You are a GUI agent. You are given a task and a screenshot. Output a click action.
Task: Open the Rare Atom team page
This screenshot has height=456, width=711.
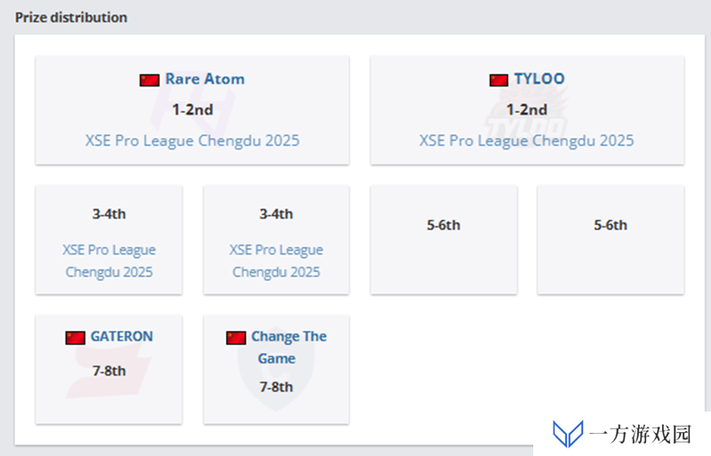205,79
